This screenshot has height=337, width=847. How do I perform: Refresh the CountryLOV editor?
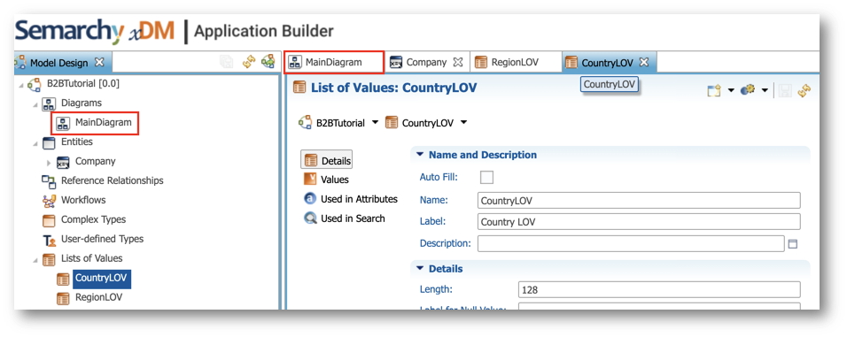804,90
